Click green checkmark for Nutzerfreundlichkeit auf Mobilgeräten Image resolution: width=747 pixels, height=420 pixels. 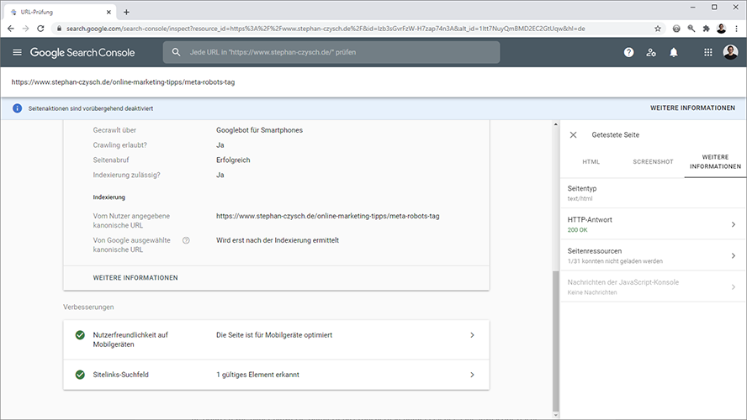point(80,335)
